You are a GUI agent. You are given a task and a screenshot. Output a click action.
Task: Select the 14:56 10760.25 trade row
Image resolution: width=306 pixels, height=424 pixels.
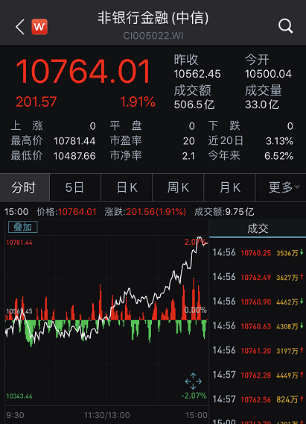[x=258, y=253]
